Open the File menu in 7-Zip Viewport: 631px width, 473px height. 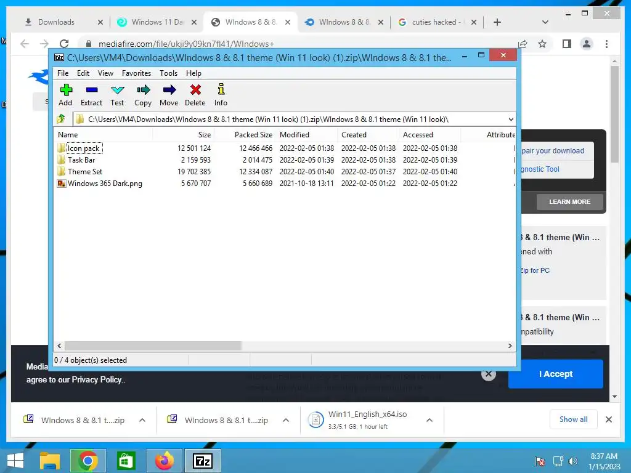pos(63,73)
